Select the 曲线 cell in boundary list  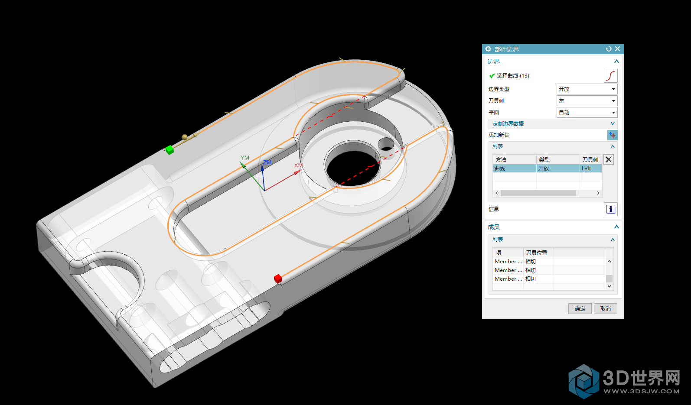click(515, 168)
